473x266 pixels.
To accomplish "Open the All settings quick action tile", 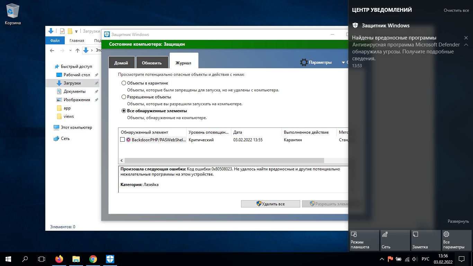I will point(456,240).
